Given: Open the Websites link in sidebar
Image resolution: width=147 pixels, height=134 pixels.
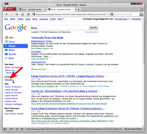Looking at the screenshot, I should (x=9, y=79).
